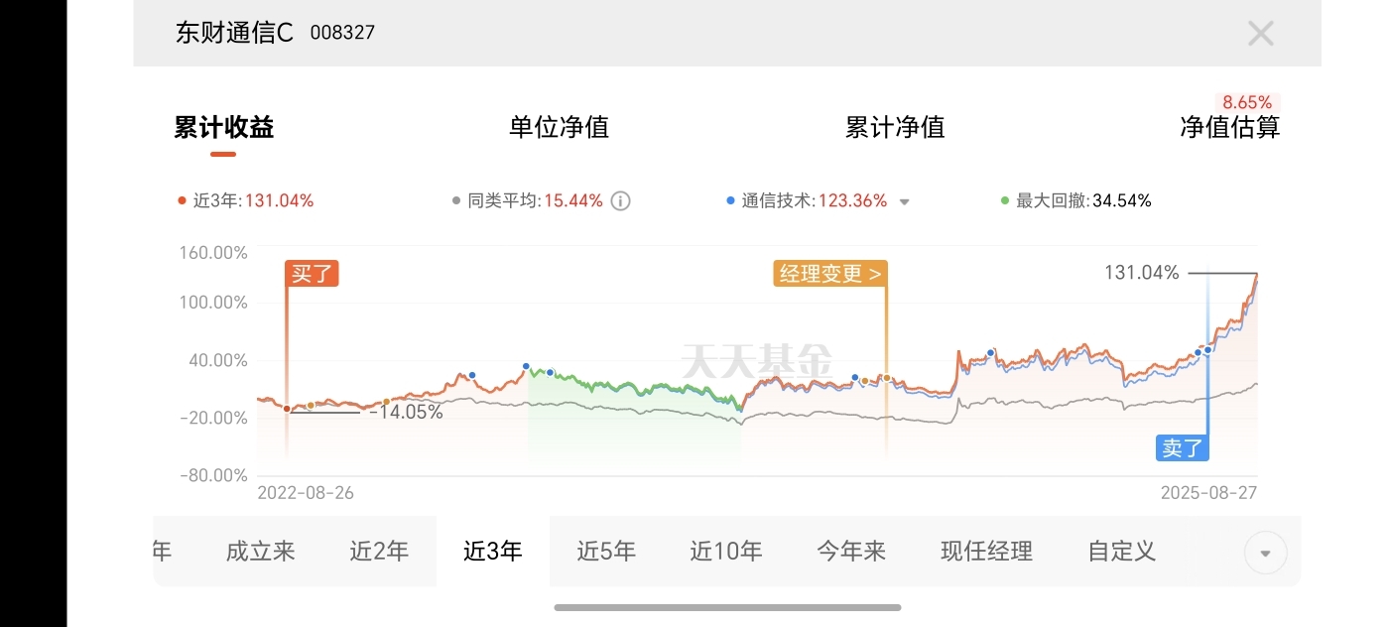Viewport: 1389px width, 627px height.
Task: Open the round dropdown at range bar end
Action: tap(1265, 553)
